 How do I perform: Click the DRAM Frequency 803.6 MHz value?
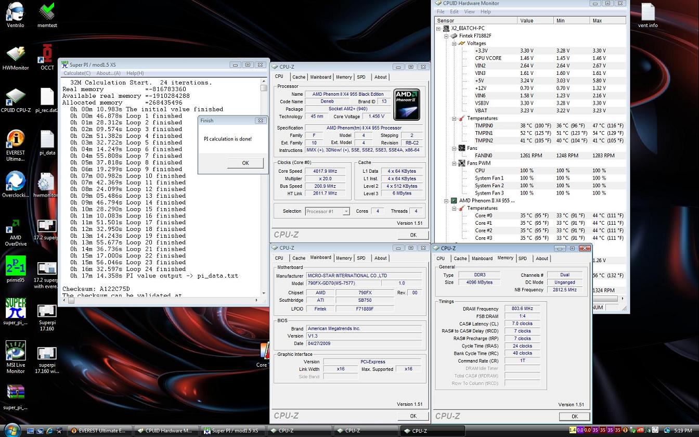522,309
